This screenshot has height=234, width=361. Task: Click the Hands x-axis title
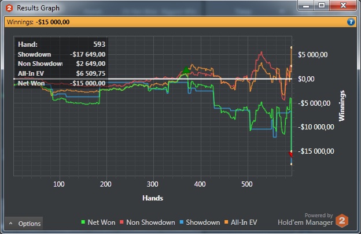coord(153,198)
